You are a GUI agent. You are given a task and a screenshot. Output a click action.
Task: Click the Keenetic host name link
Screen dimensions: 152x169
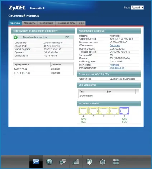(114, 65)
